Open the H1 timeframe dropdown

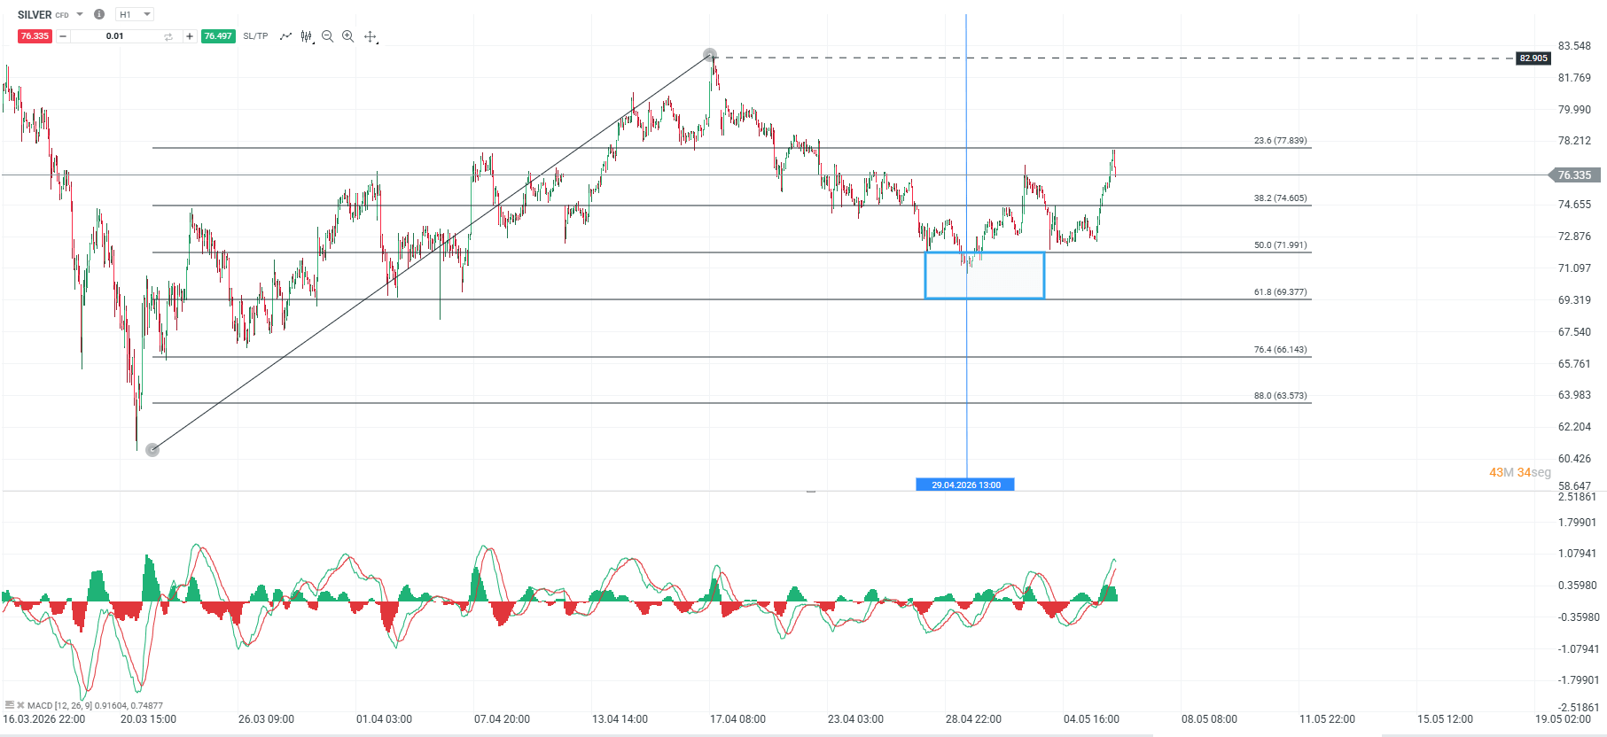135,14
